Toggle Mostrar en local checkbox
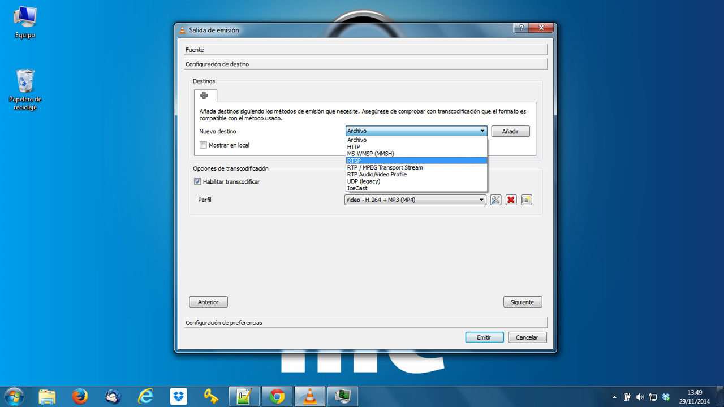 (x=203, y=145)
